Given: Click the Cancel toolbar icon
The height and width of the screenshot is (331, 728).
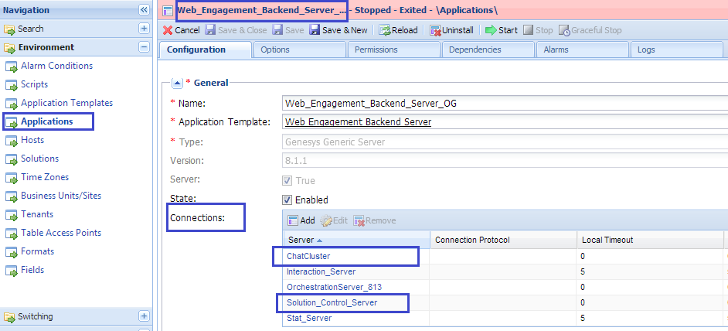Looking at the screenshot, I should tap(168, 30).
